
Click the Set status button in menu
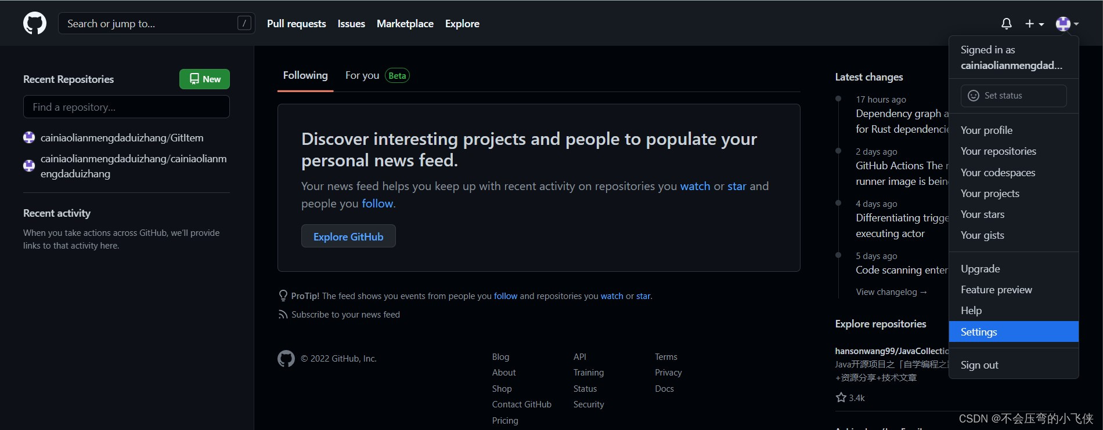tap(1014, 96)
